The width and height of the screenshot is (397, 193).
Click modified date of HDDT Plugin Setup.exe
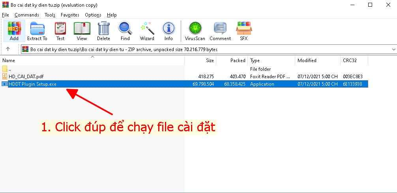point(318,84)
